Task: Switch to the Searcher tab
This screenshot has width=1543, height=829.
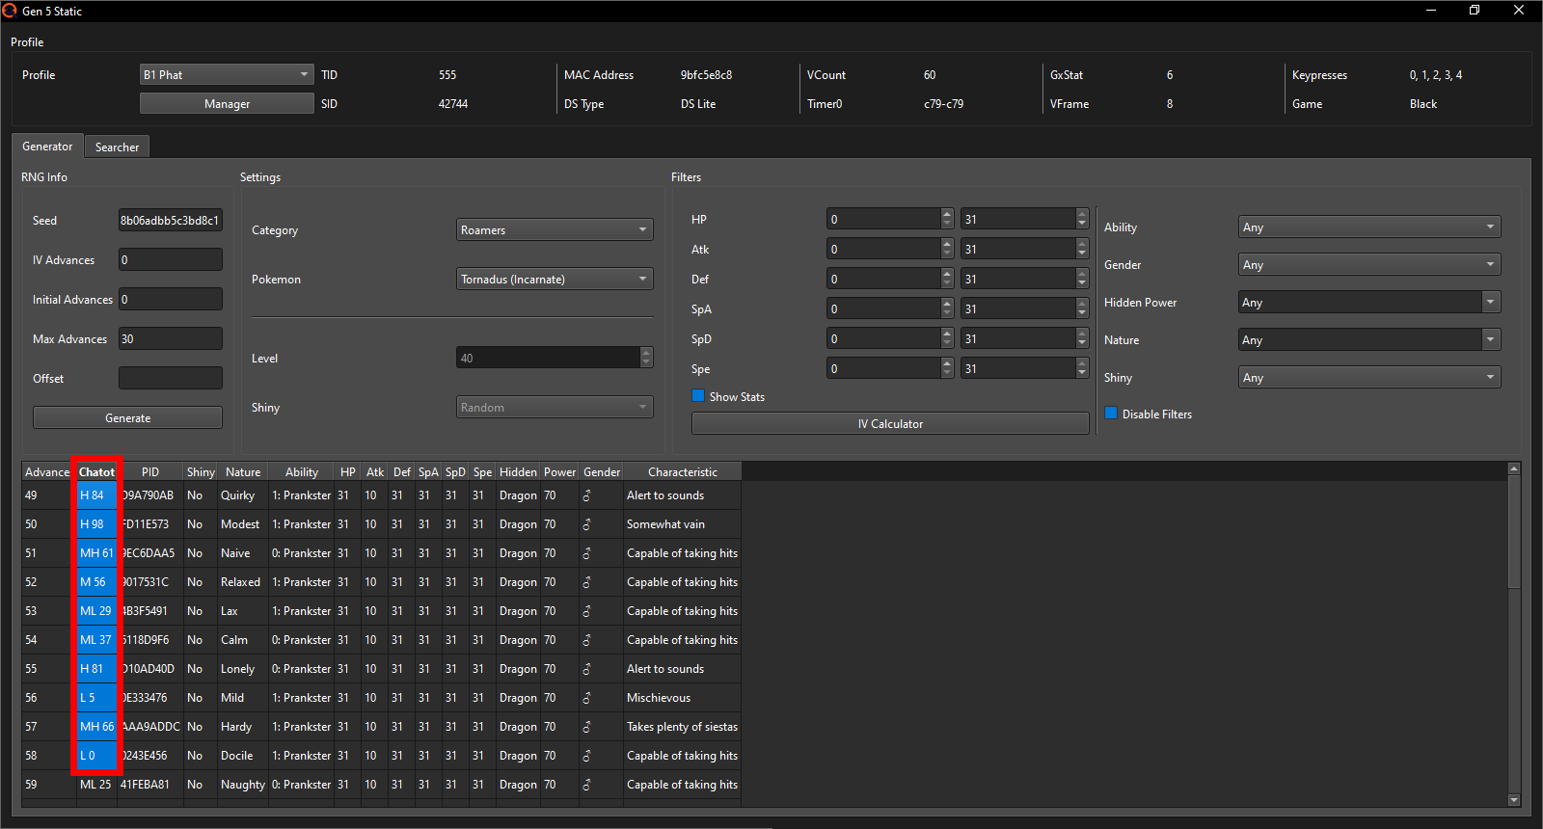Action: coord(117,147)
